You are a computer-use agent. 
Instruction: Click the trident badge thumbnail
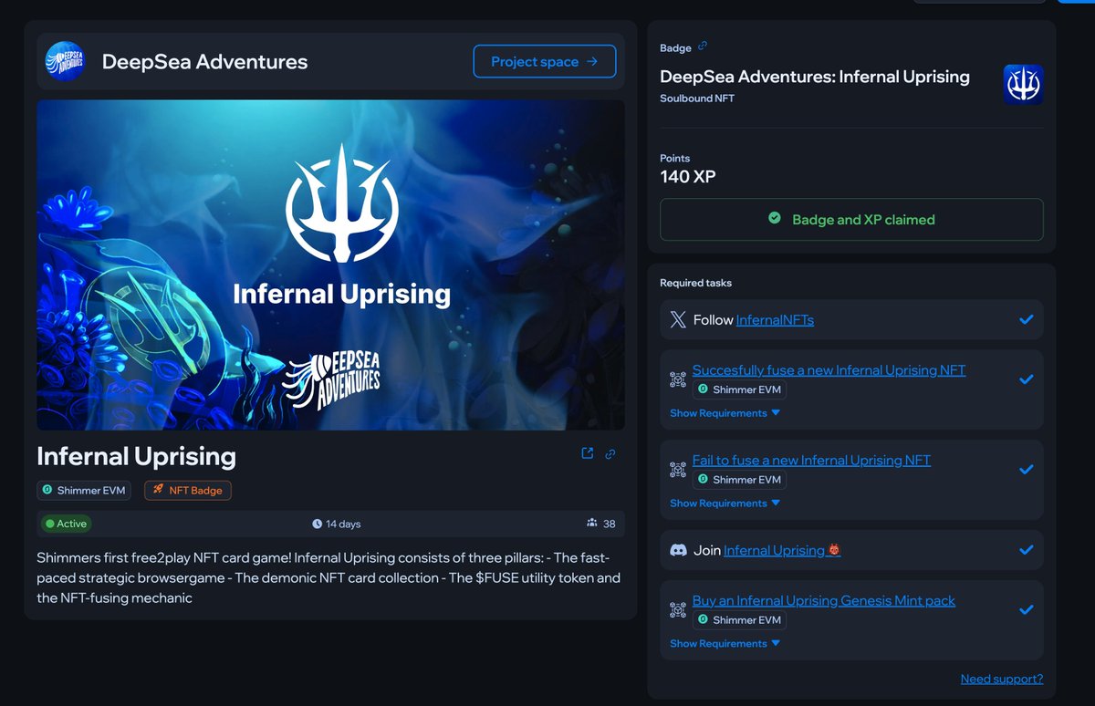pos(1023,84)
